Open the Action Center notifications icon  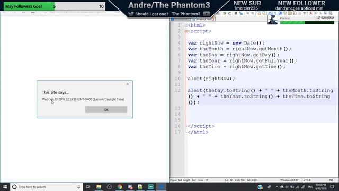click(332, 187)
